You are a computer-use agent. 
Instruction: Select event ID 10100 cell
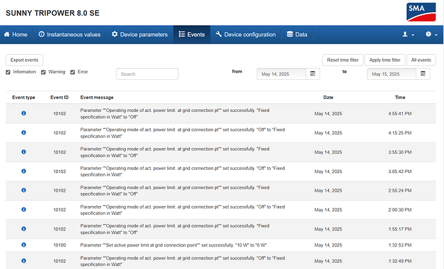click(x=59, y=245)
